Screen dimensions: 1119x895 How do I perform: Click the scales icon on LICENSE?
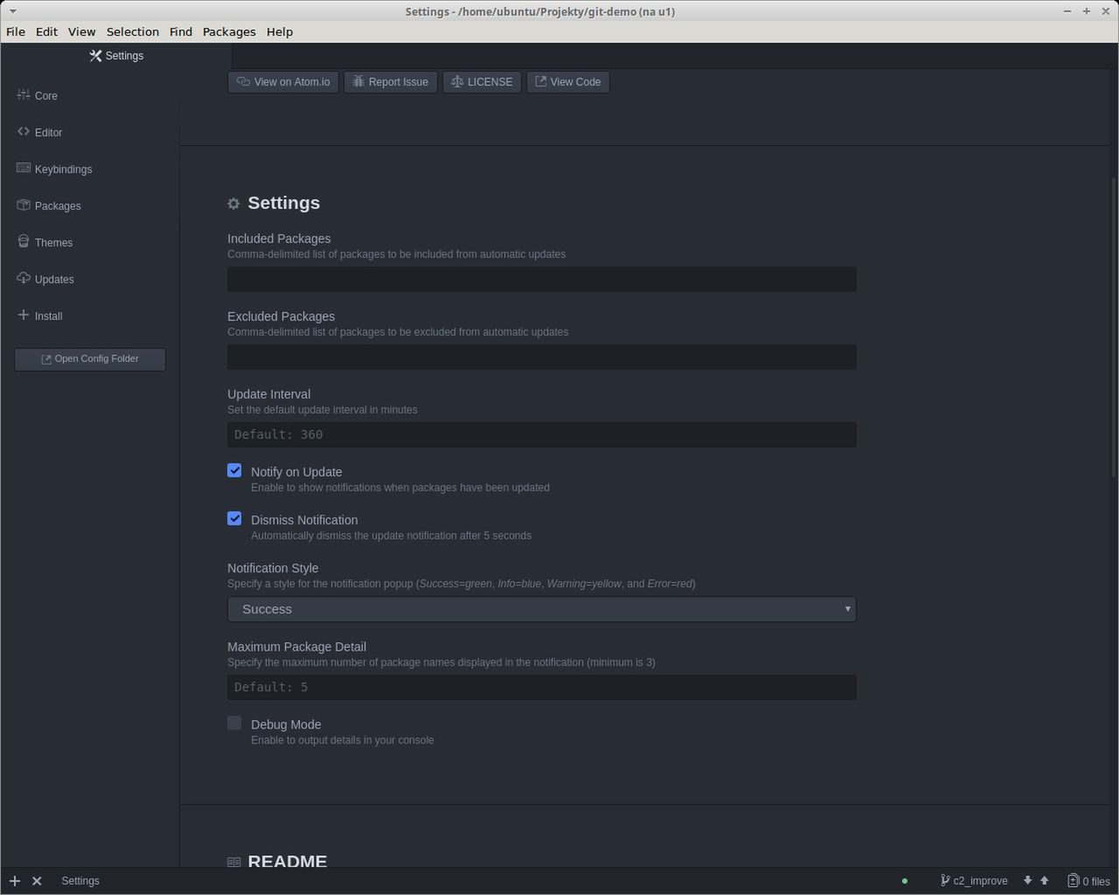tap(457, 81)
